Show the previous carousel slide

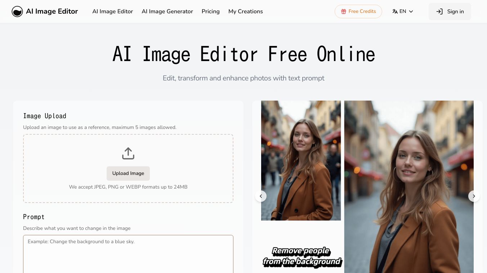pyautogui.click(x=261, y=196)
